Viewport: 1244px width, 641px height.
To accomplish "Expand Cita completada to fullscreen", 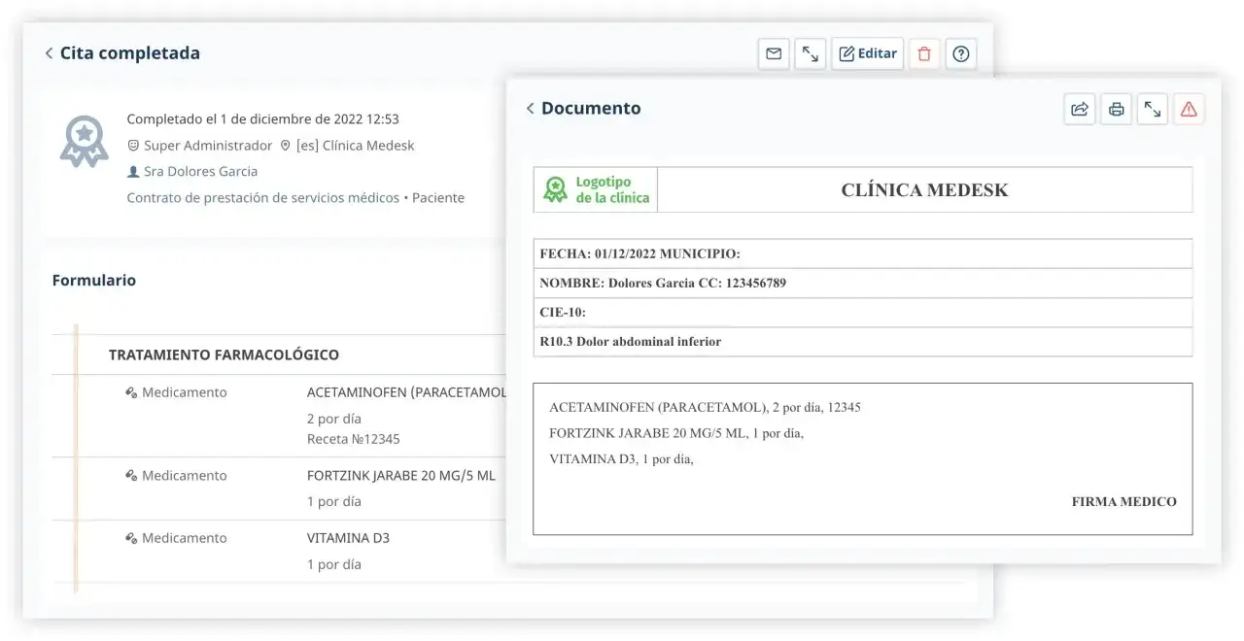I will coord(810,53).
